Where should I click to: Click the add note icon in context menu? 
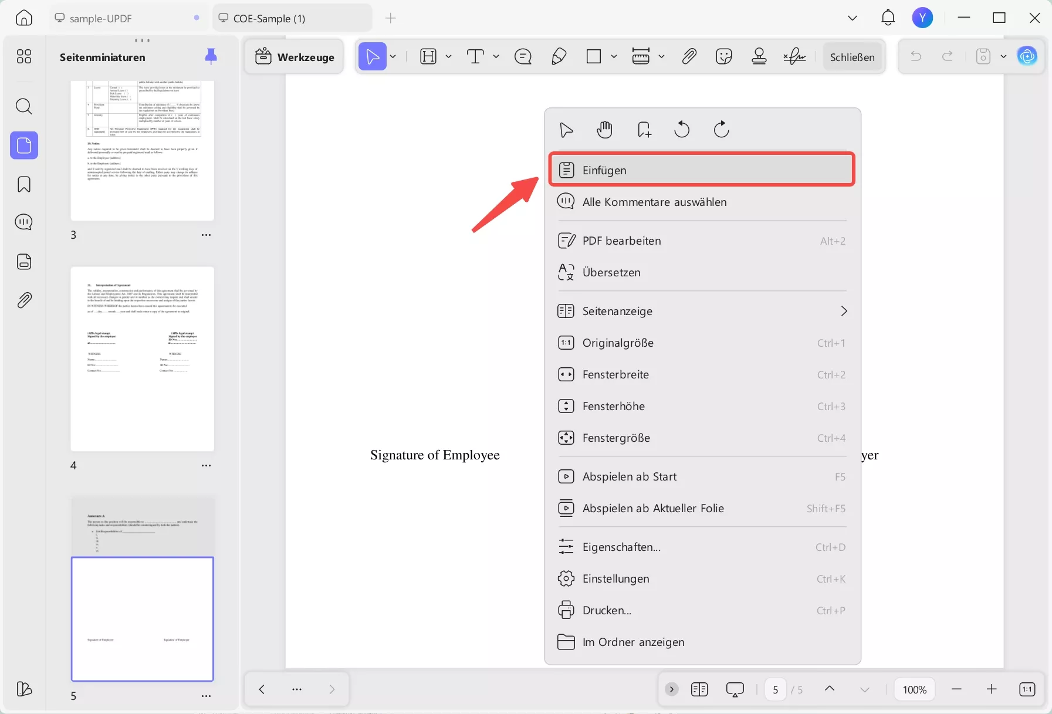pos(644,130)
